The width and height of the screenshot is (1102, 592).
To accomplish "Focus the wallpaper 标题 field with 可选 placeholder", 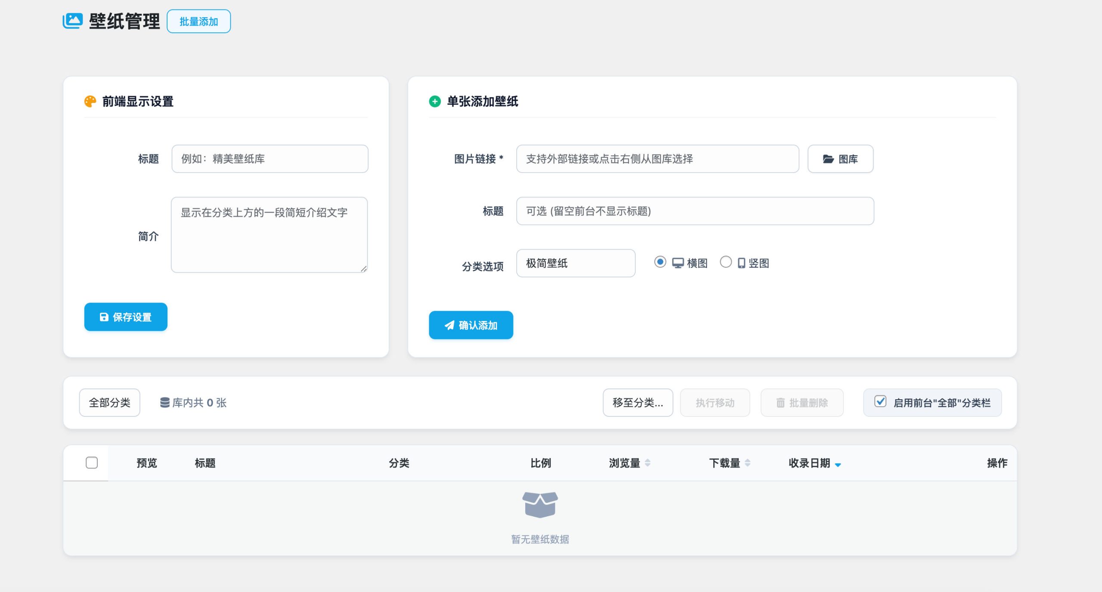I will click(695, 211).
